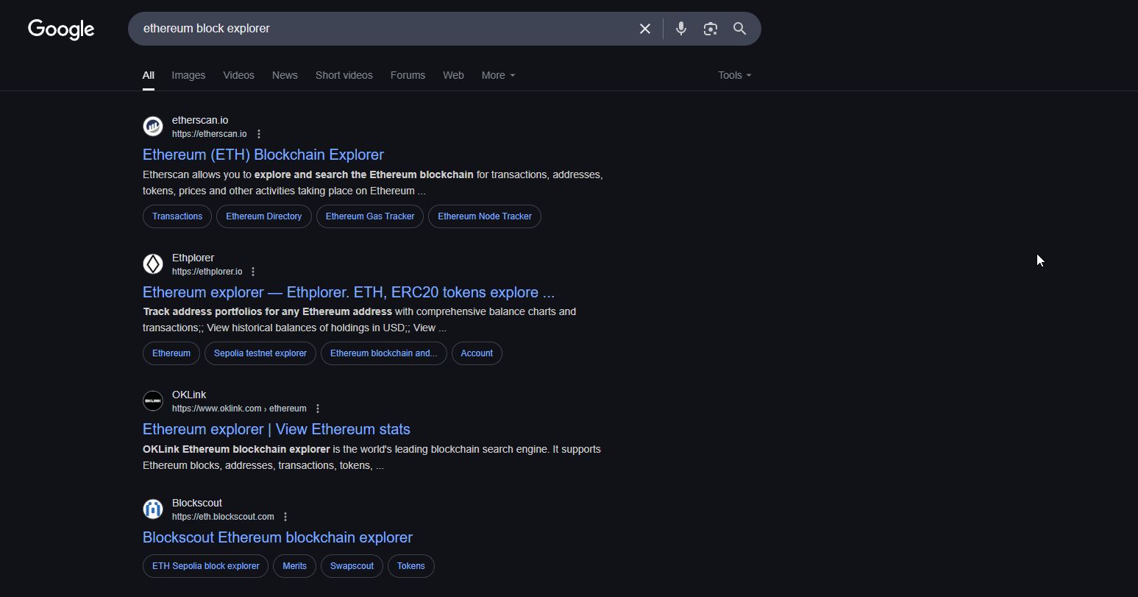The height and width of the screenshot is (597, 1138).
Task: Open more options for etherscan.io result
Action: pyautogui.click(x=259, y=134)
